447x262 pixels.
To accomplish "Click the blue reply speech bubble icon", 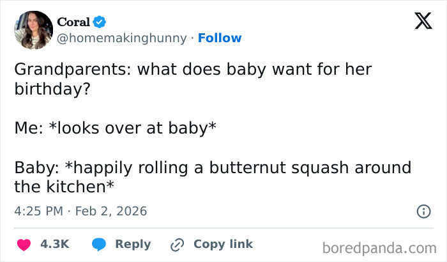I will pos(99,244).
